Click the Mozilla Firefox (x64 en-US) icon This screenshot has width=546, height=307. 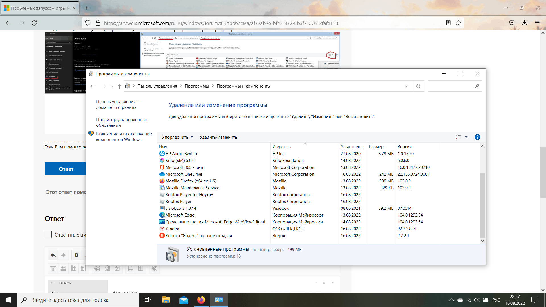click(x=162, y=181)
